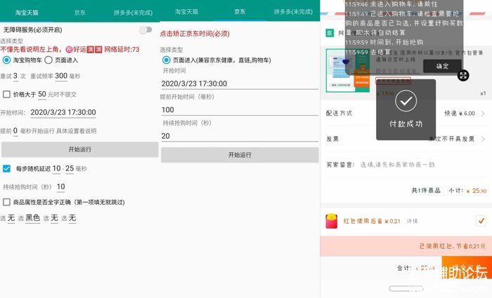Click the 点击矫正京东时间 link

195,33
